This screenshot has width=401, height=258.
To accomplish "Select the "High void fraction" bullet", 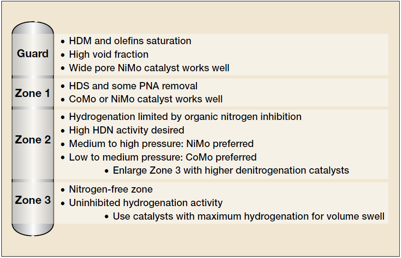I will pyautogui.click(x=109, y=55).
